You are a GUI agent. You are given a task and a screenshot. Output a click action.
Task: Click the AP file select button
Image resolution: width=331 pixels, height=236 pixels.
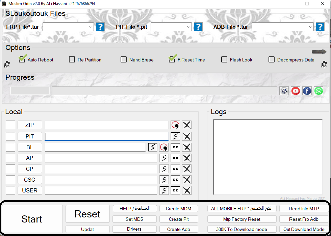pos(30,158)
